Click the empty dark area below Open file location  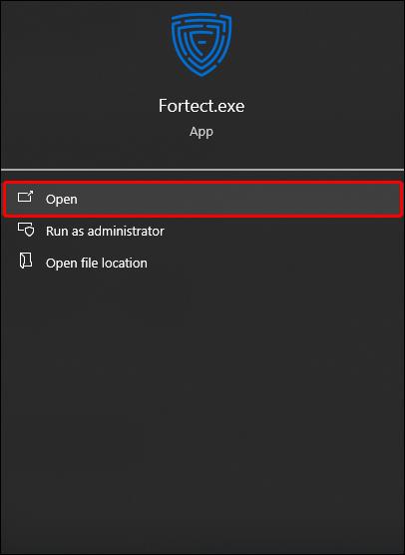(x=202, y=407)
